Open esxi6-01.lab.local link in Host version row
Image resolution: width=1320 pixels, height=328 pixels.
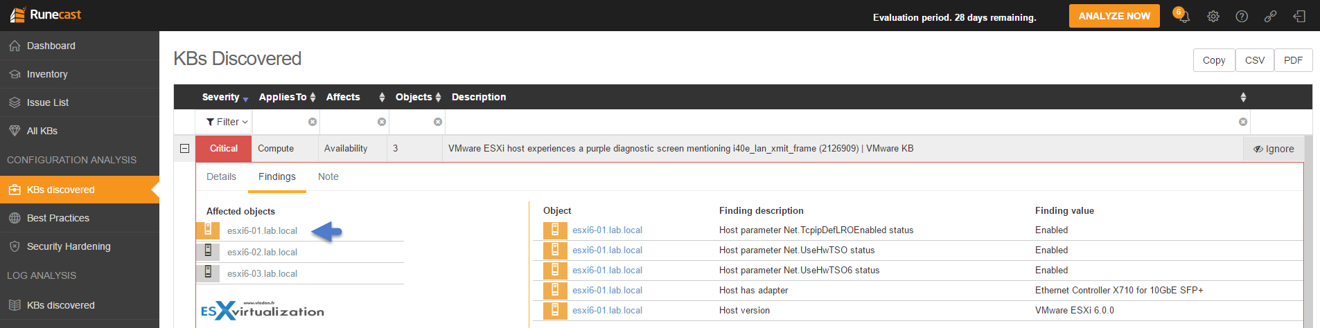[607, 310]
